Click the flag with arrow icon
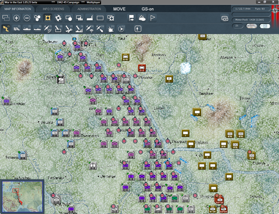This screenshot has height=214, width=279. [132, 18]
